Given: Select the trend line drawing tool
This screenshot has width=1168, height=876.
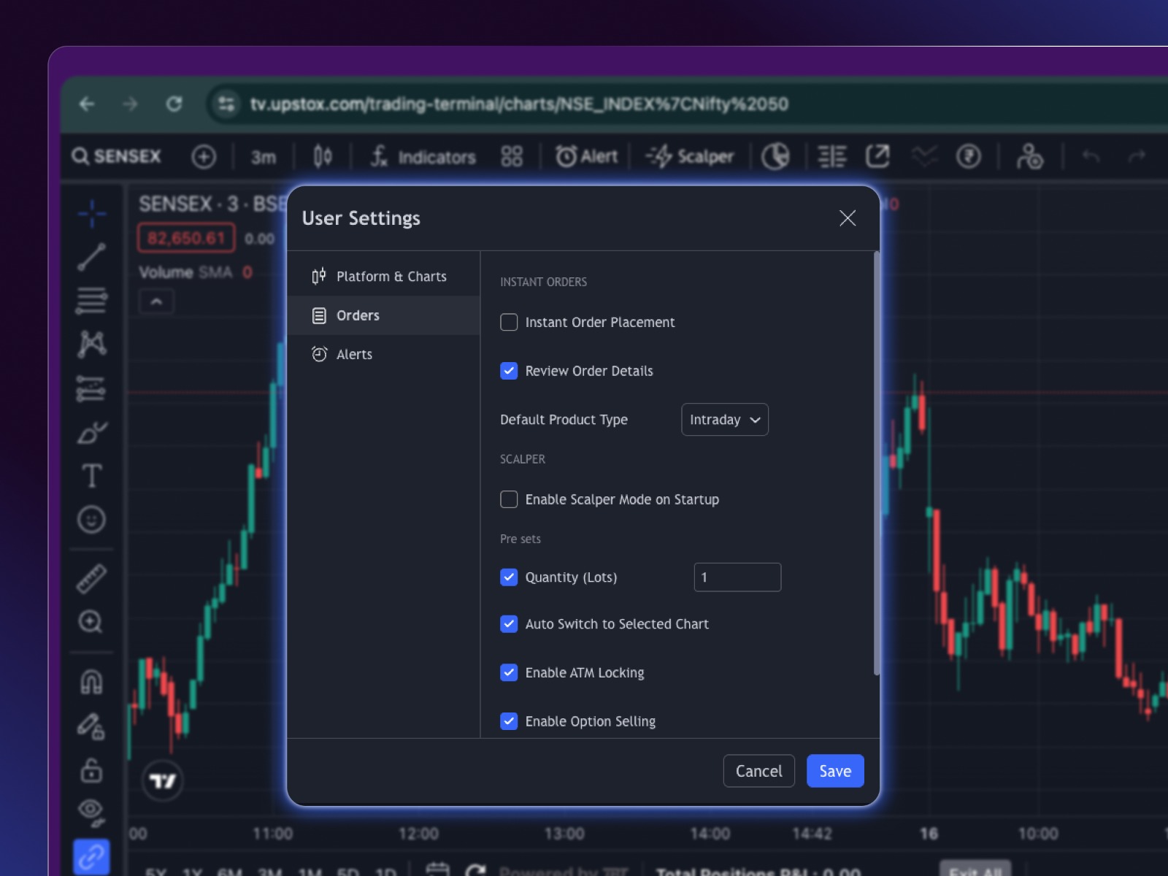Looking at the screenshot, I should [x=92, y=257].
